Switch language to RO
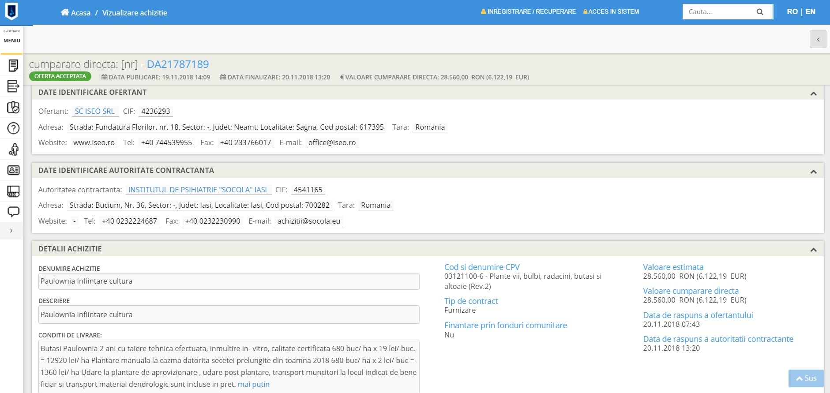830x393 pixels. coord(792,11)
